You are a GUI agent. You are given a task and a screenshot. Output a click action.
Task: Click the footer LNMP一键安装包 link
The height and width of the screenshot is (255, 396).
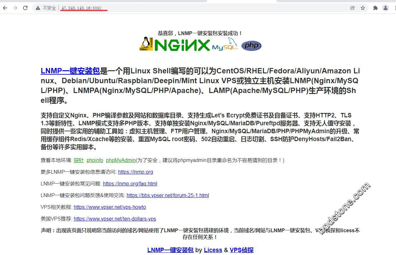pyautogui.click(x=170, y=250)
